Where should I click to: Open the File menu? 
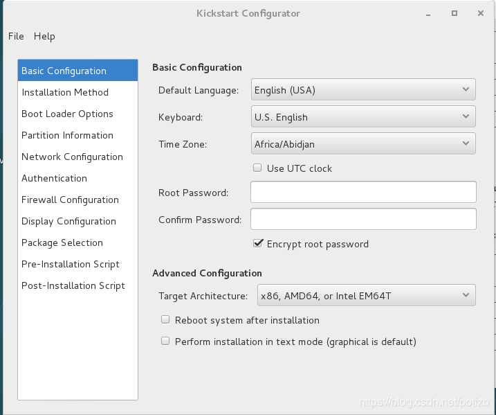[x=16, y=36]
